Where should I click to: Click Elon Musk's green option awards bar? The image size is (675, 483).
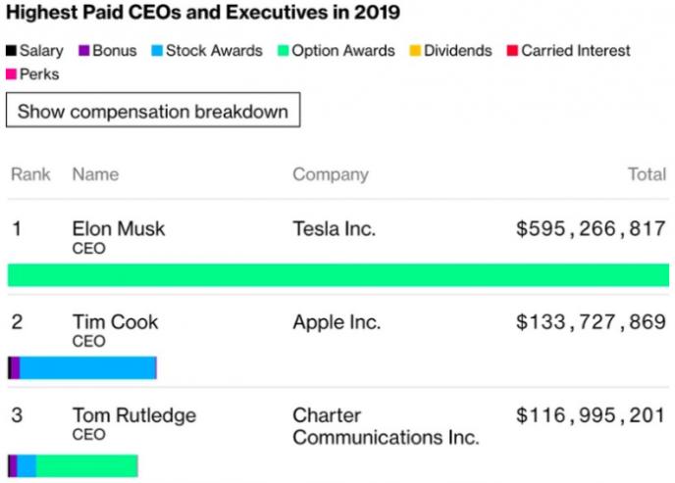coord(337,274)
